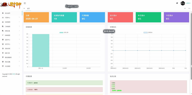The image size is (192, 95).
Task: Expand the GM工具 chevron
Action: (x=19, y=53)
